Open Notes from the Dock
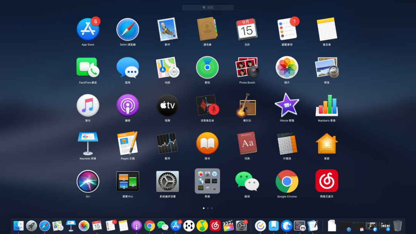The image size is (416, 234). coord(123,226)
